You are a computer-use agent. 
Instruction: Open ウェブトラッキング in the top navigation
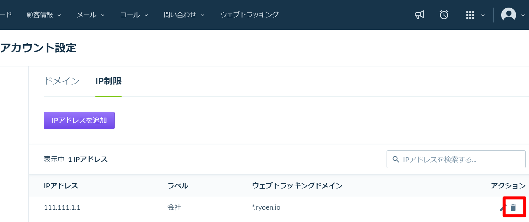tap(249, 15)
